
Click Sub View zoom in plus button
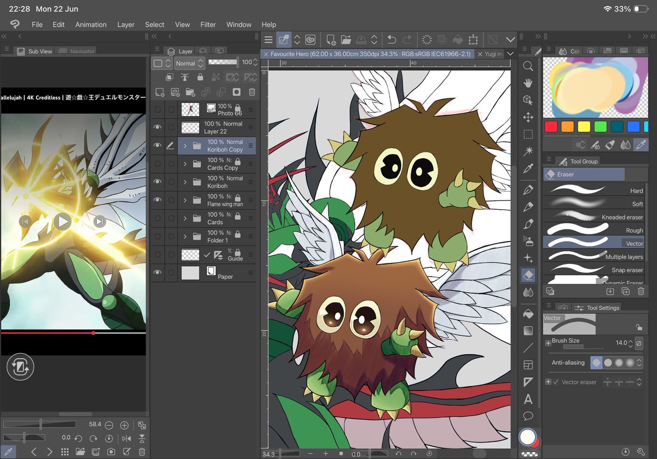click(x=124, y=425)
